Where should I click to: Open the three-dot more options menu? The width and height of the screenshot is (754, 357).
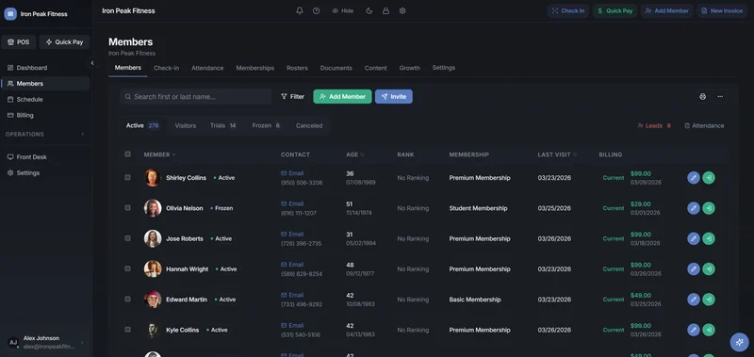pyautogui.click(x=720, y=97)
